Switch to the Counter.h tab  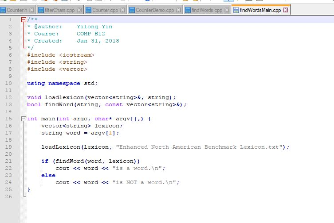point(16,10)
